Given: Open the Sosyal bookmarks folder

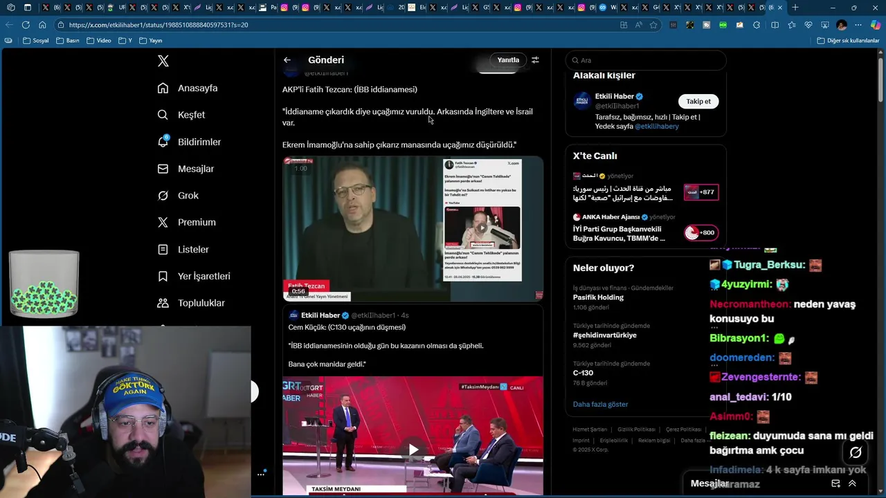Looking at the screenshot, I should pos(36,41).
